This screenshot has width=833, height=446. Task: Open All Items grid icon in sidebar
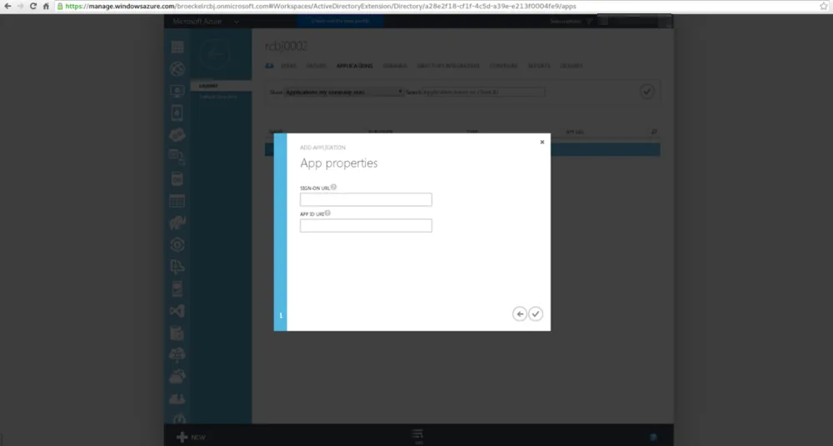[x=177, y=47]
